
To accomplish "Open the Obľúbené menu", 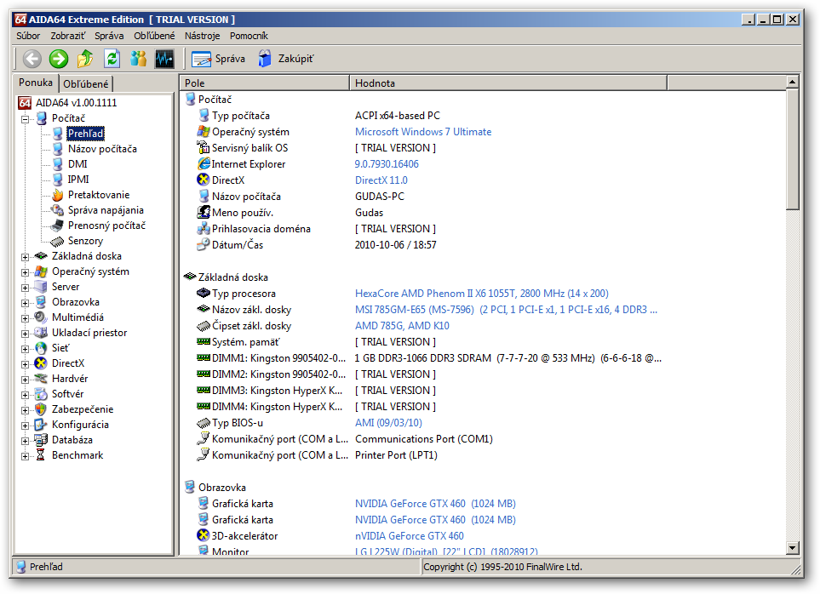I will point(154,36).
